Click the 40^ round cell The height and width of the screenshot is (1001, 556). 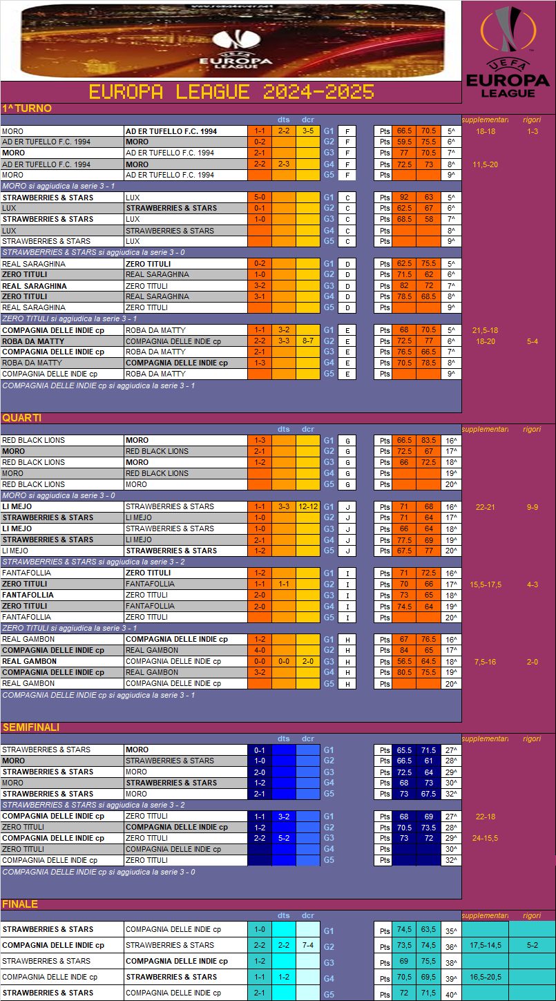pyautogui.click(x=451, y=995)
